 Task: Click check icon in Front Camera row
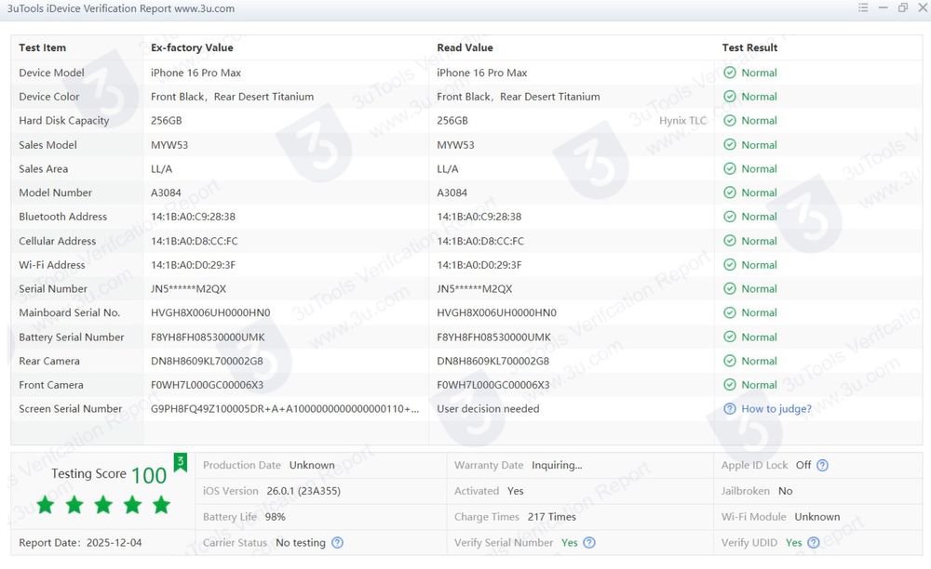(x=730, y=385)
